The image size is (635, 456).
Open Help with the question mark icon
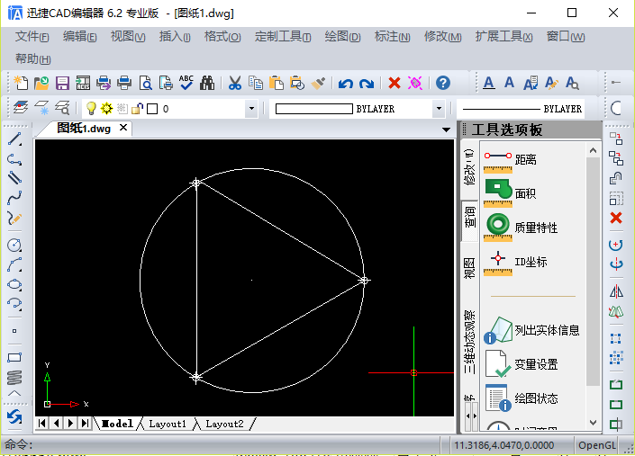point(443,83)
